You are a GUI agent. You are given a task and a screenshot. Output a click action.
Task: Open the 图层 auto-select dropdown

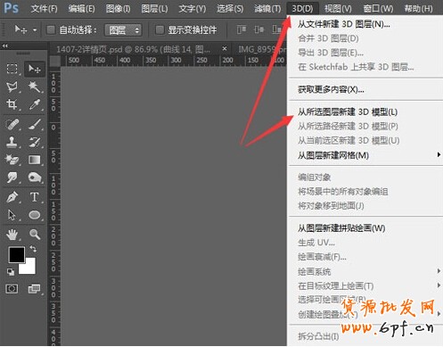click(x=123, y=30)
